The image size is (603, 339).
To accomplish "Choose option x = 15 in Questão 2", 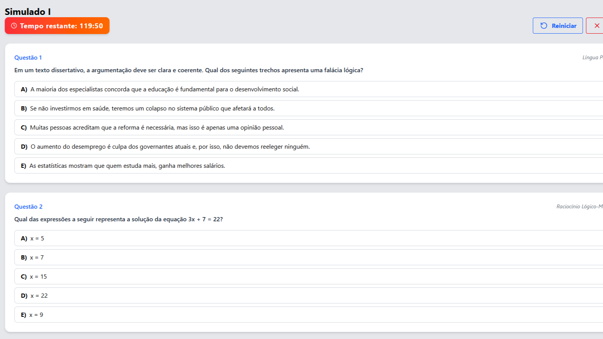I will 38,277.
